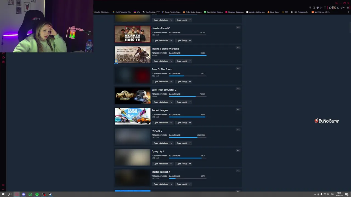Click the volume icon in system tray
351x197 pixels.
(x=328, y=194)
